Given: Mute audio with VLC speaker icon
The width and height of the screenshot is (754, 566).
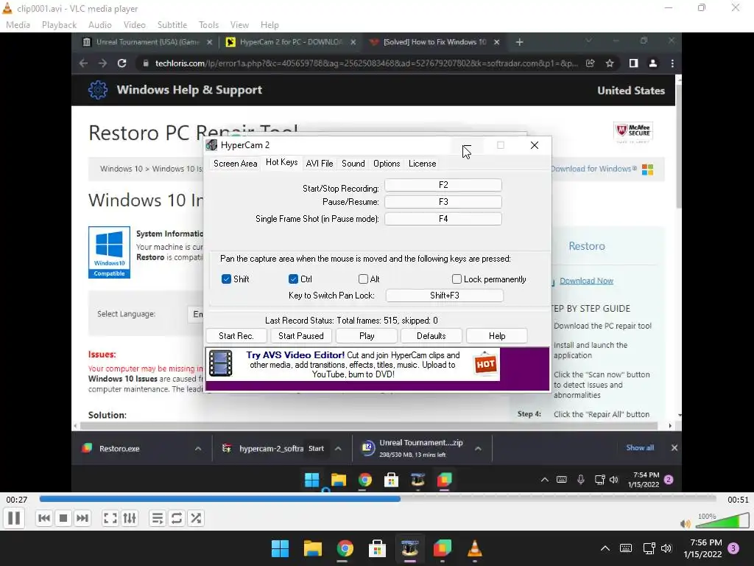Looking at the screenshot, I should (686, 524).
